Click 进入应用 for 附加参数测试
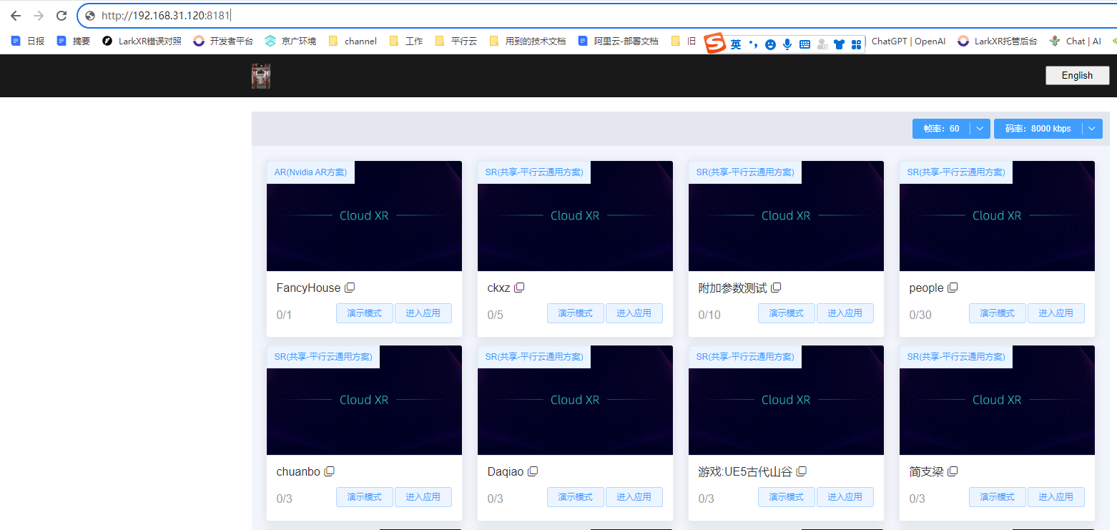Screen dimensions: 1117x530 (x=845, y=313)
